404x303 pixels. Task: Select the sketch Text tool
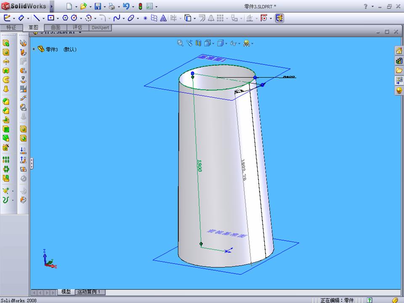click(x=163, y=18)
